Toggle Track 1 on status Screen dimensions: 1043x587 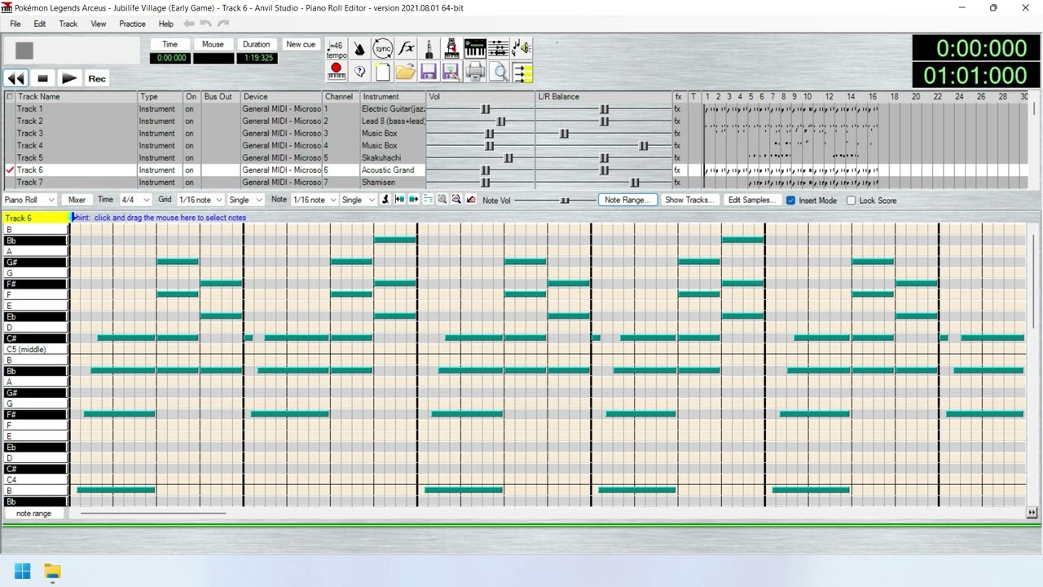coord(191,108)
